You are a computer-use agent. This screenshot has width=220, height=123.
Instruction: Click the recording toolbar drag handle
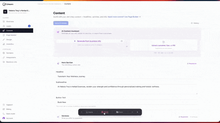point(81,112)
